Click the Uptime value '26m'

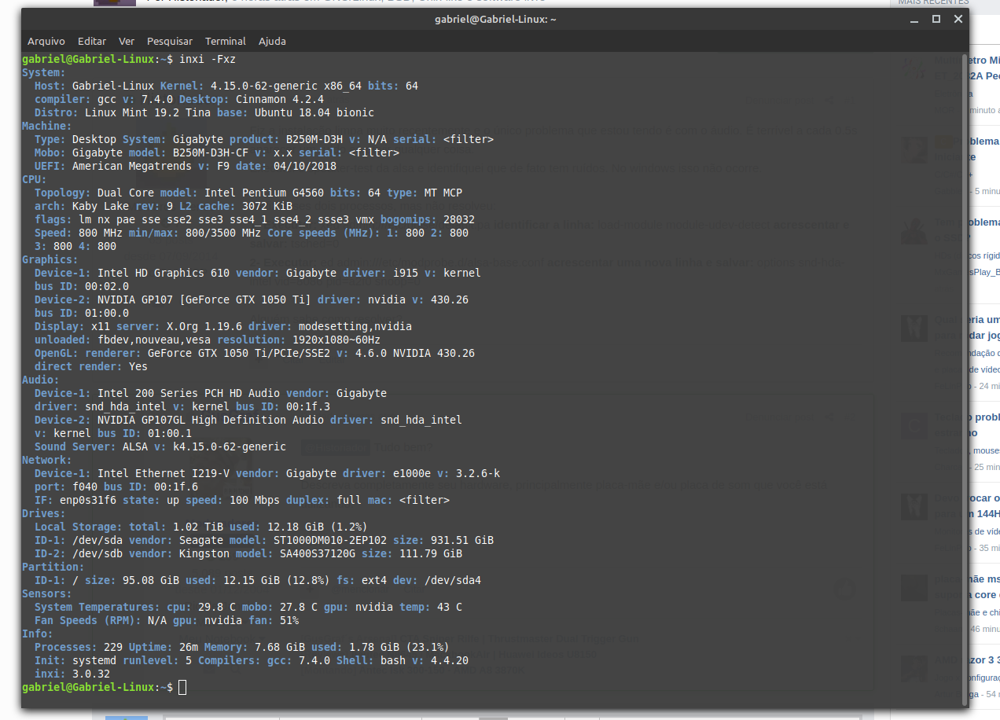pyautogui.click(x=189, y=647)
